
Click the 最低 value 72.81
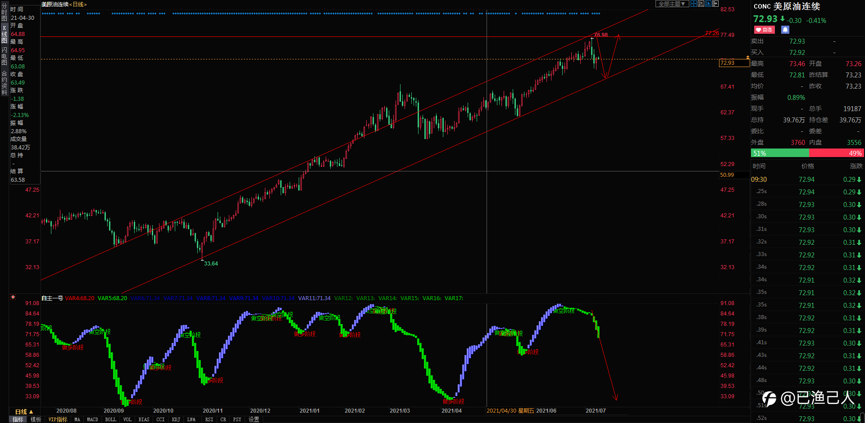(797, 75)
